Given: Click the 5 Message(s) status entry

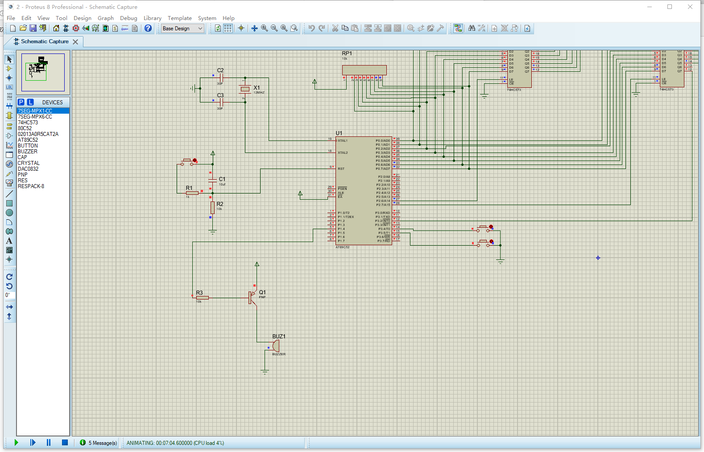Looking at the screenshot, I should point(99,443).
